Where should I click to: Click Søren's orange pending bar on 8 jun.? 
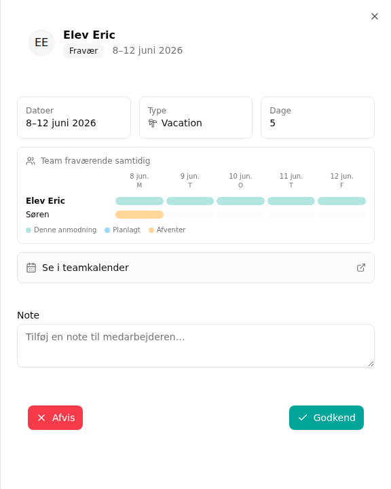click(139, 215)
